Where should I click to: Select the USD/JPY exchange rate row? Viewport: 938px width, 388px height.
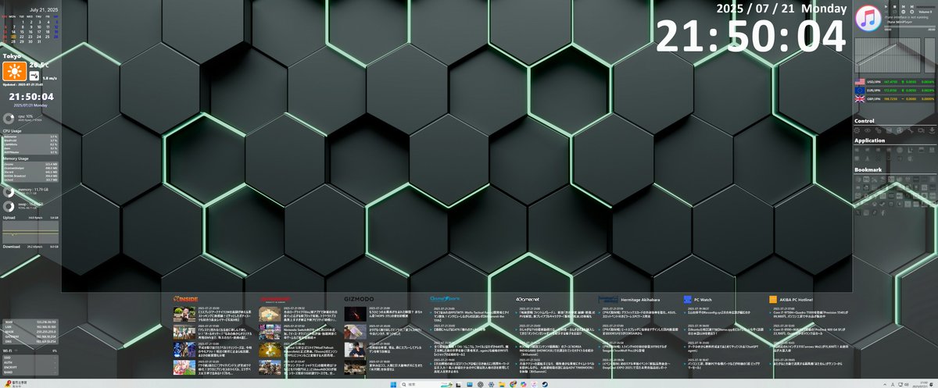coord(895,82)
